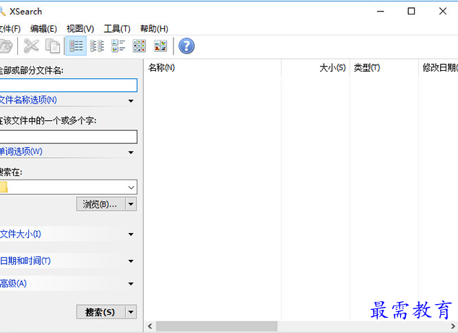The image size is (458, 333).
Task: Focus the file name input field
Action: 68,85
